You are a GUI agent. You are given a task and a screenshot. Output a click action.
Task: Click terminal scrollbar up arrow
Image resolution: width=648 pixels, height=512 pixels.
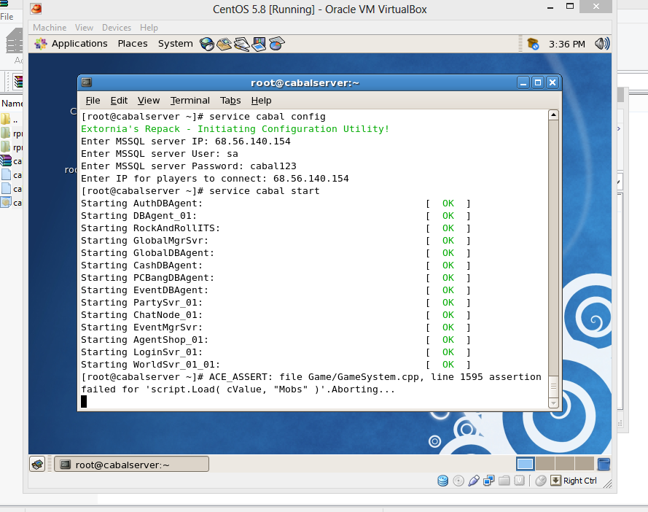coord(553,115)
